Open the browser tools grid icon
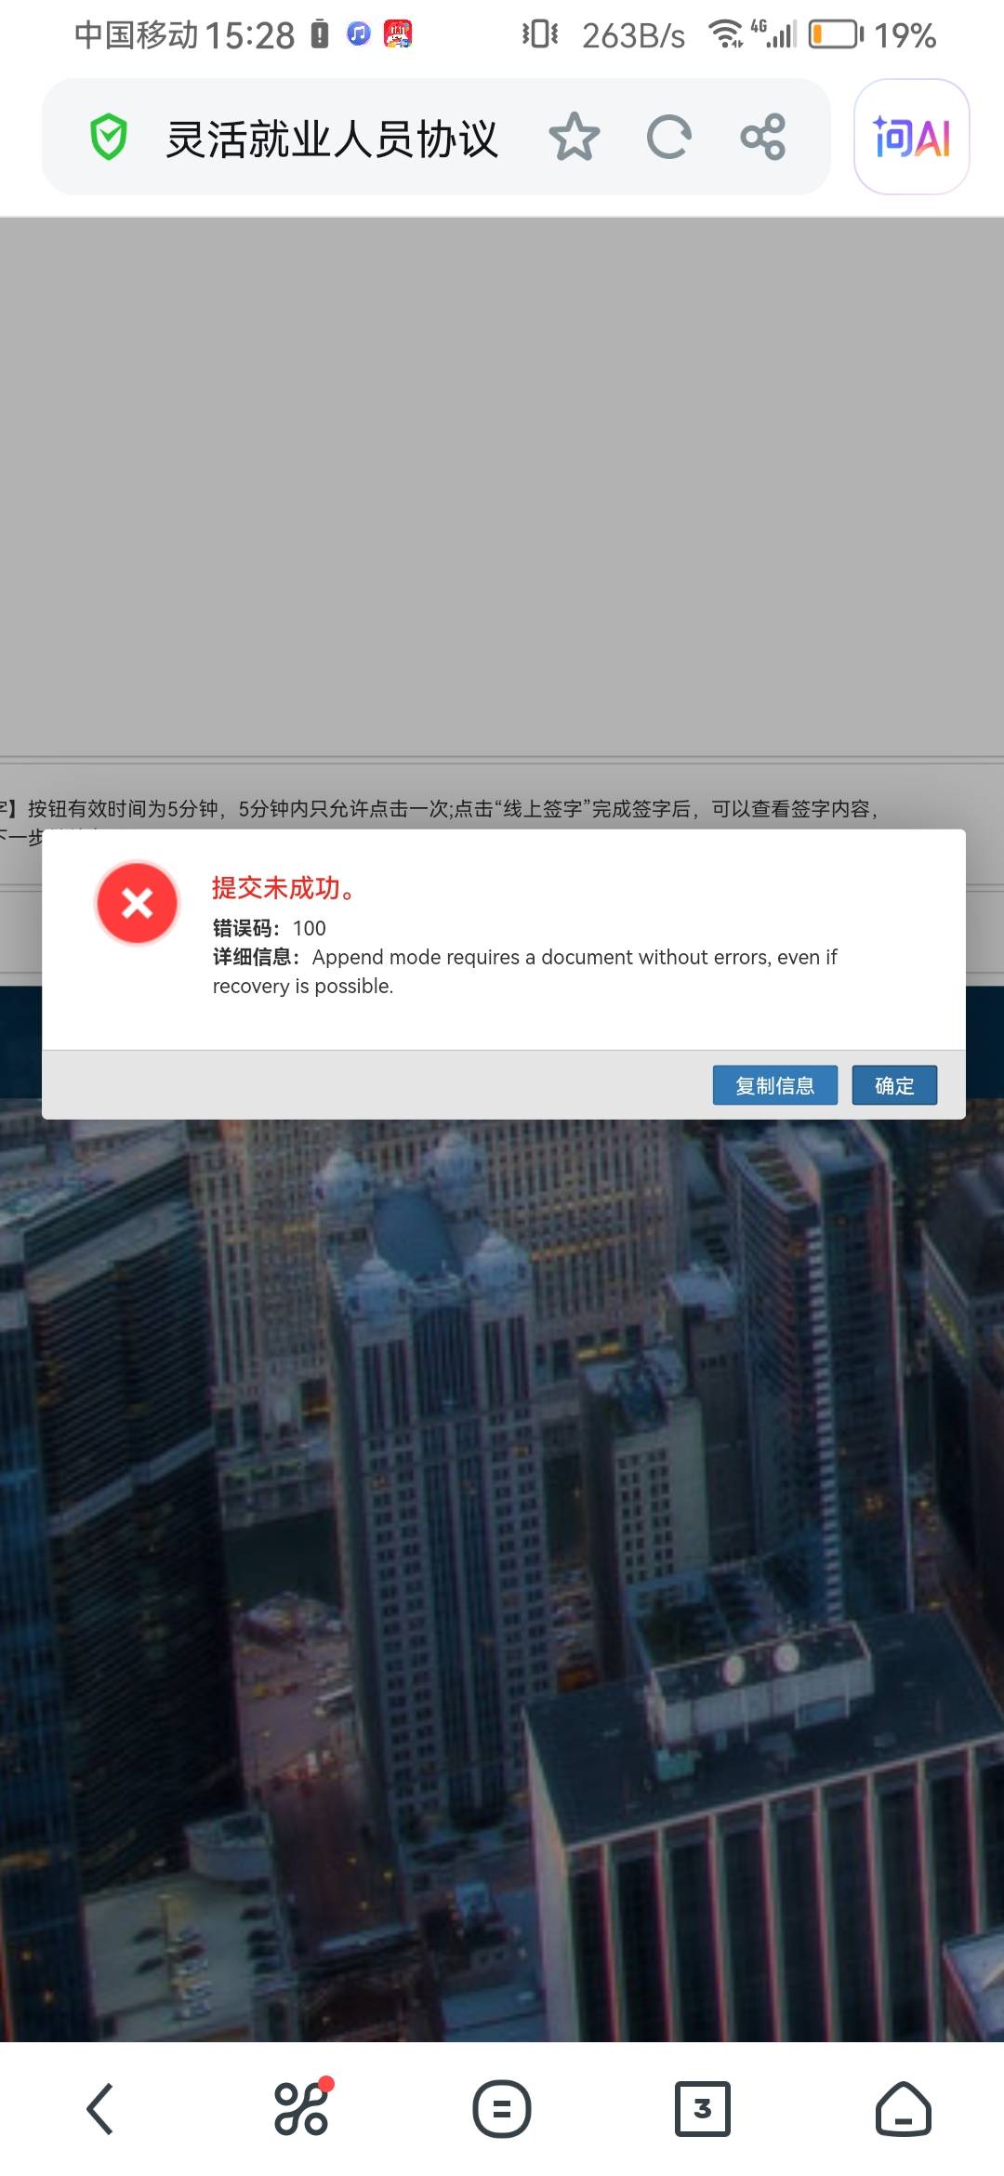Viewport: 1004px width, 2176px height. coord(302,2107)
